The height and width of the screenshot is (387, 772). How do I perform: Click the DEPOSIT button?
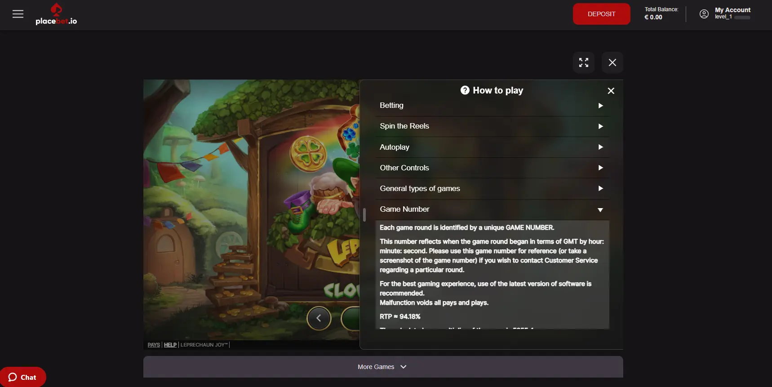point(601,14)
